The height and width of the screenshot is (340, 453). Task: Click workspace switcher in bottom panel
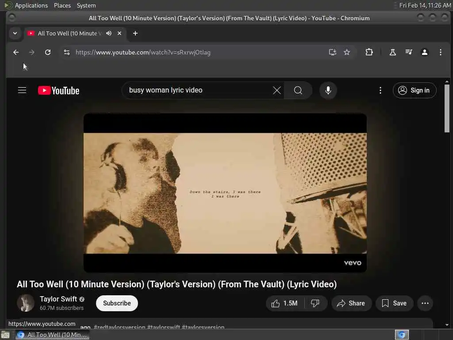point(402,335)
